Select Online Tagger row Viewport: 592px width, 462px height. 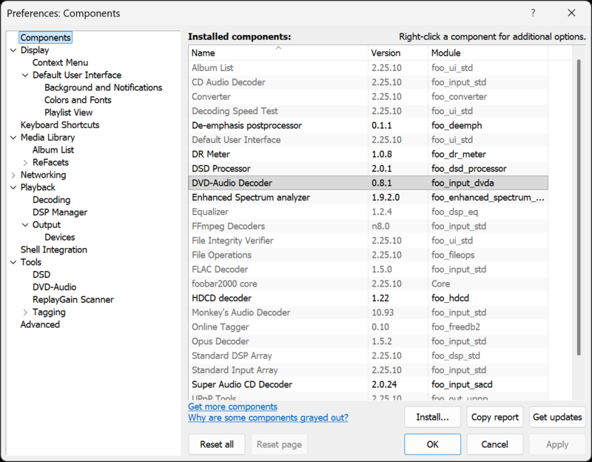(x=368, y=327)
